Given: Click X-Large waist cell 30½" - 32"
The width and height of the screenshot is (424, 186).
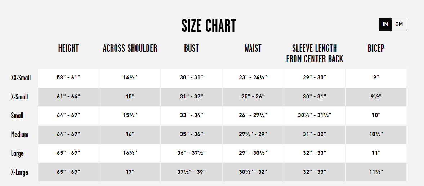Looking at the screenshot, I should 253,172.
